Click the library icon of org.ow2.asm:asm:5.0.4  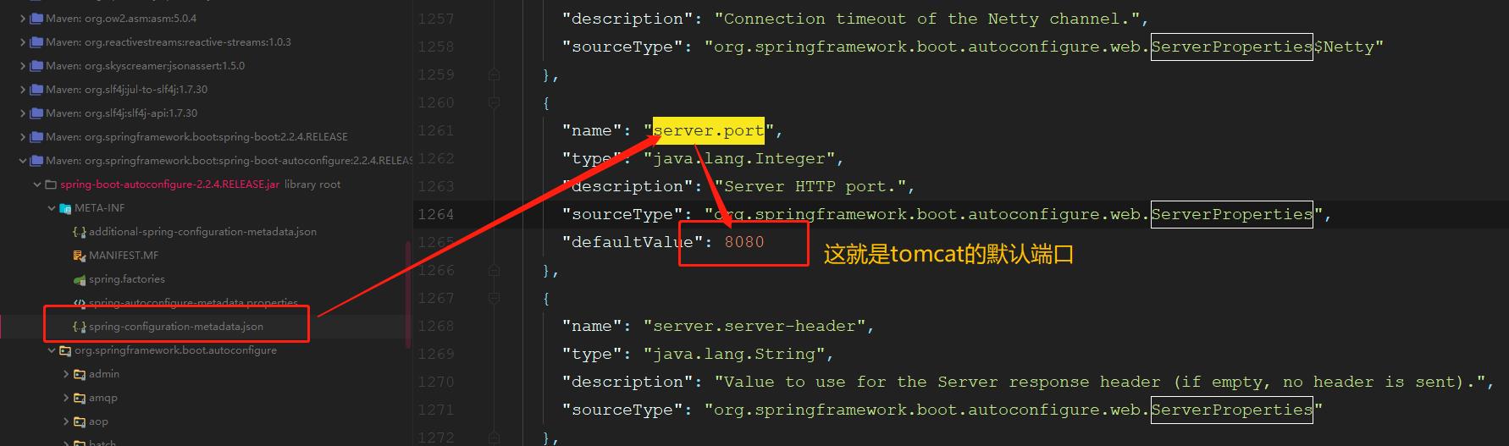pos(36,18)
